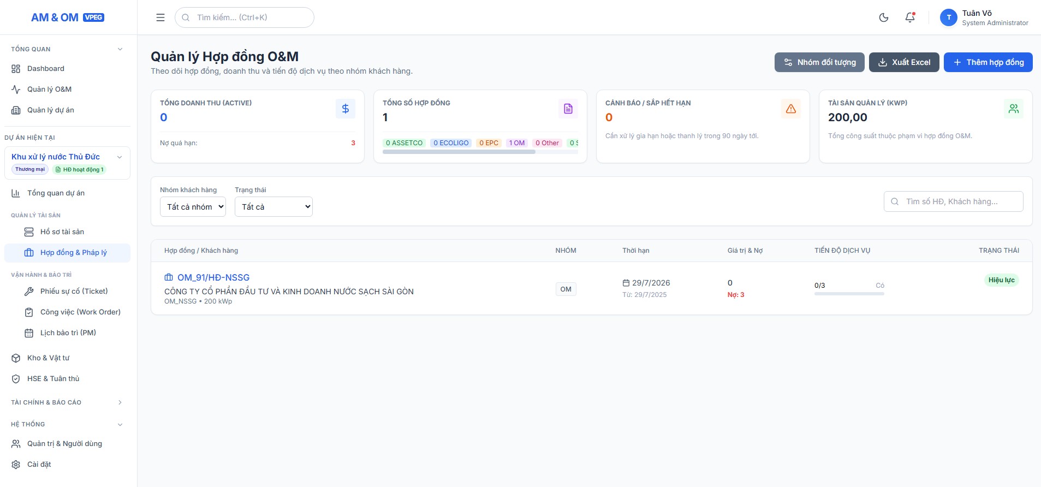Viewport: 1041px width, 487px height.
Task: Click the dollar icon on revenue card
Action: (346, 109)
